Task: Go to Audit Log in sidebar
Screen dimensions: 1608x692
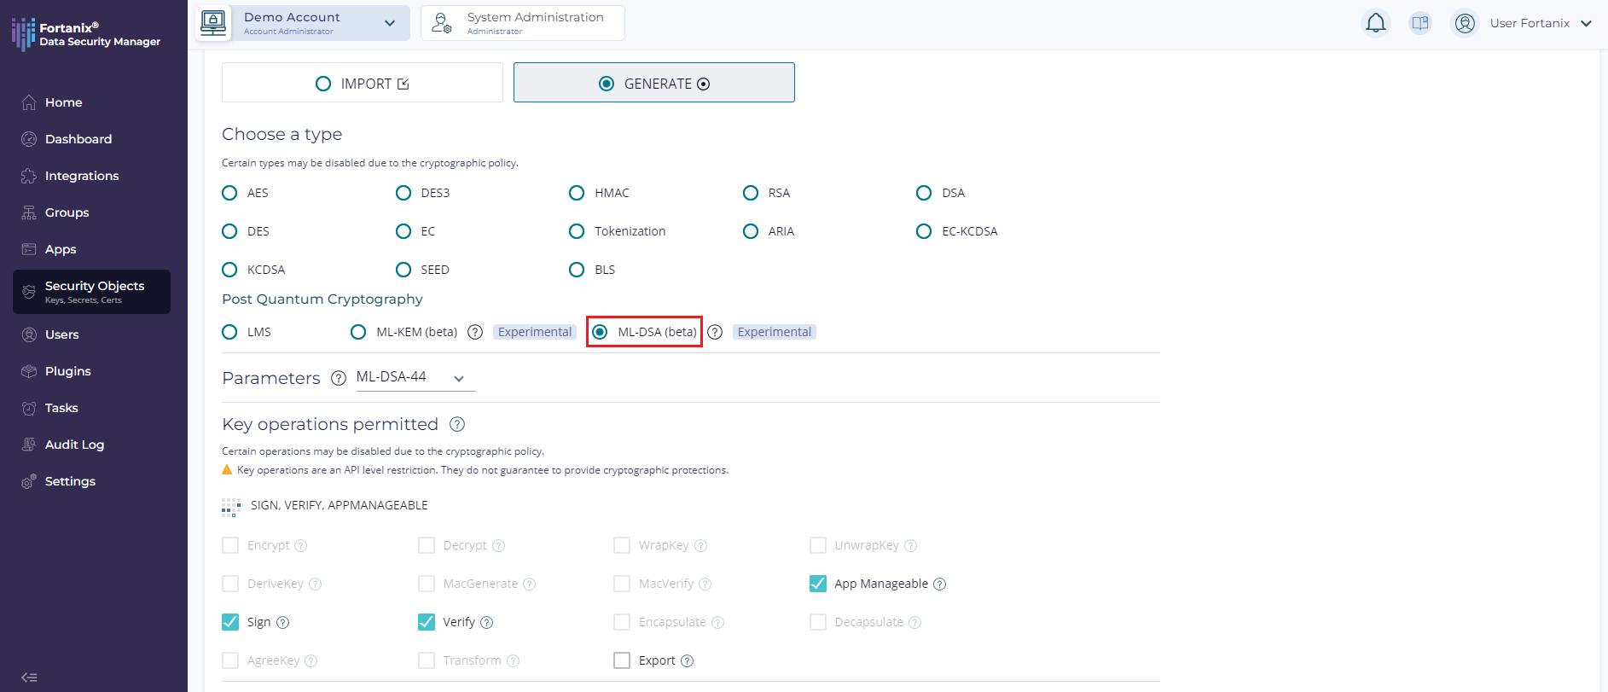Action: point(74,445)
